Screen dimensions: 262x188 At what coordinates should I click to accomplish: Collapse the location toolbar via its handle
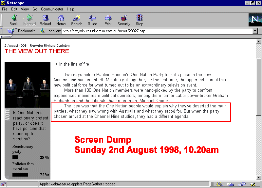pyautogui.click(x=1, y=31)
